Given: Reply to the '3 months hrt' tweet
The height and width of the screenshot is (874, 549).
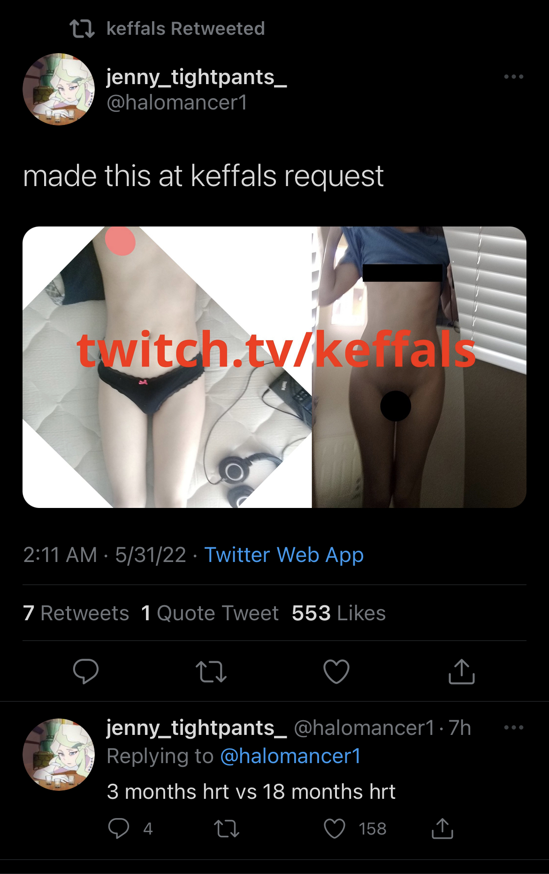Looking at the screenshot, I should 118,828.
